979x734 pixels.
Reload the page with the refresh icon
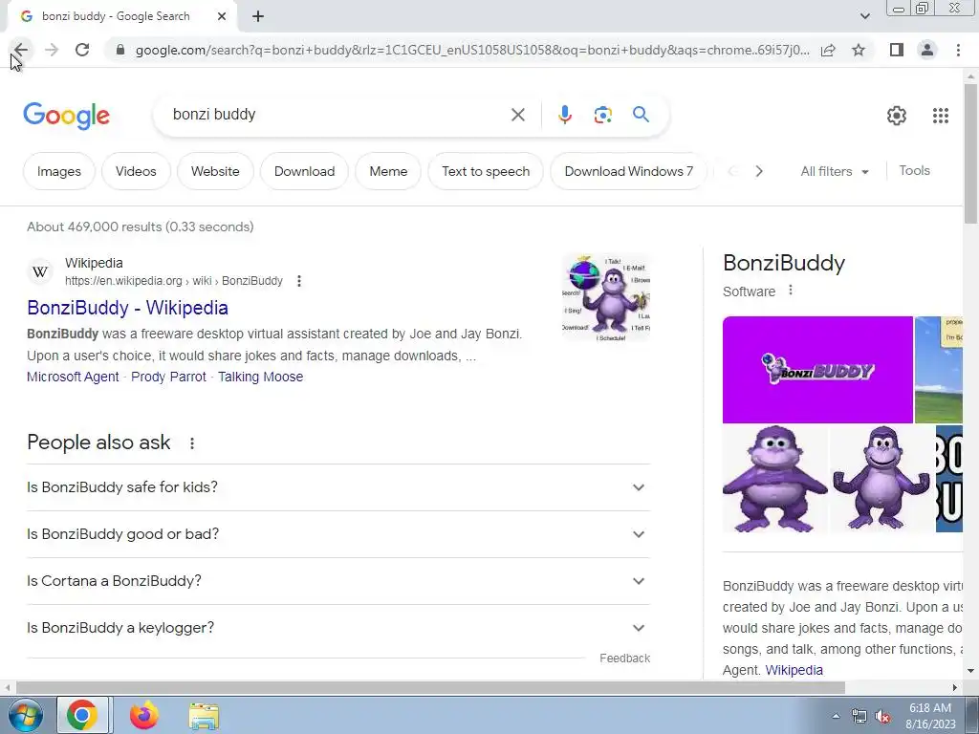(x=82, y=50)
